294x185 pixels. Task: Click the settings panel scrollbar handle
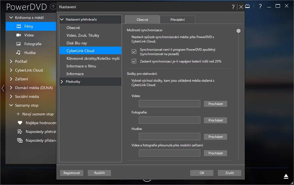238,31
